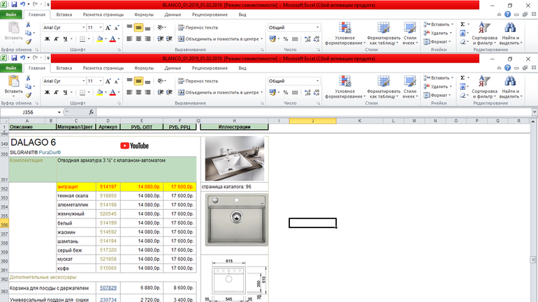
Task: Select the column K header
Action: pos(361,121)
